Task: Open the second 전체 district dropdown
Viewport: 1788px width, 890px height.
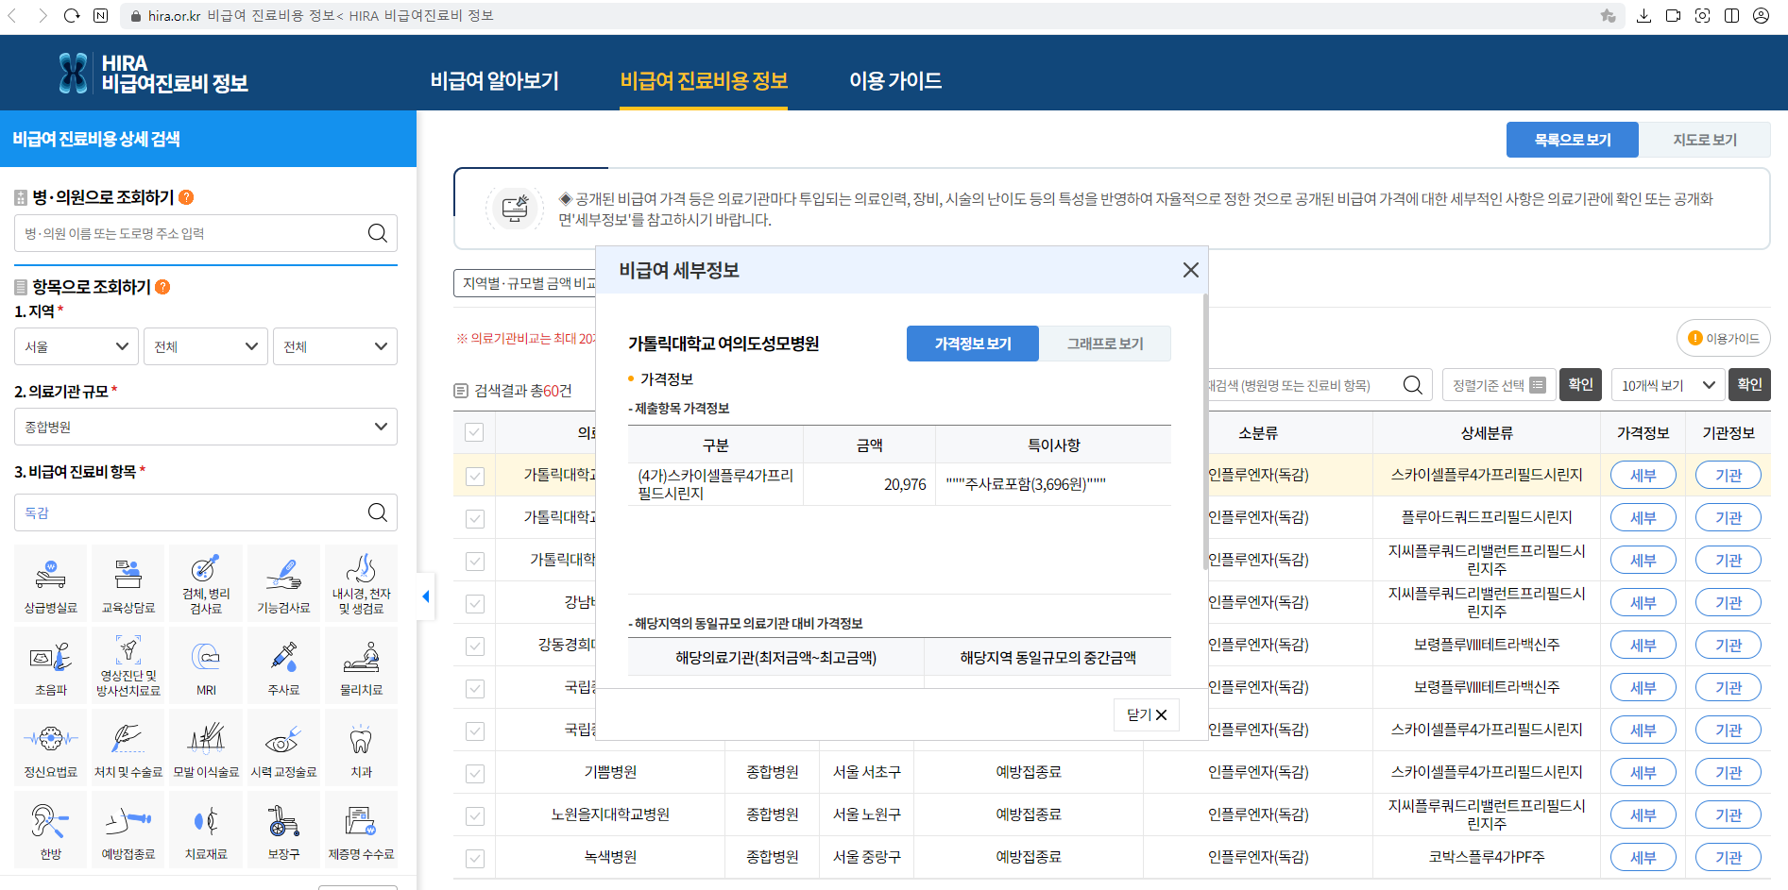Action: click(x=206, y=346)
